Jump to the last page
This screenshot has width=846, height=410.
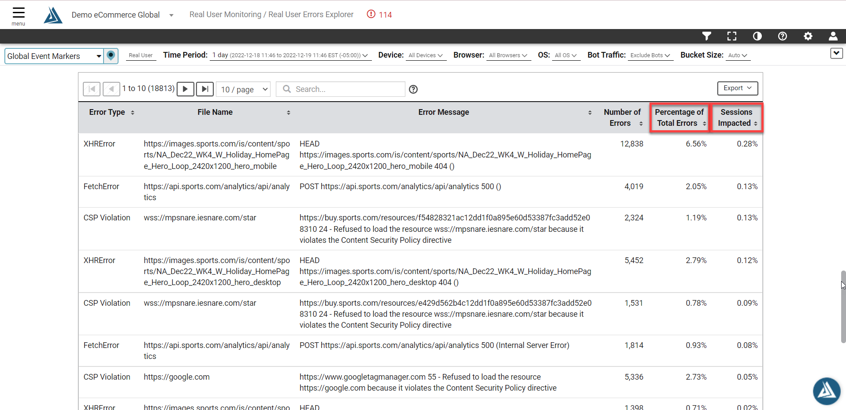(x=205, y=89)
